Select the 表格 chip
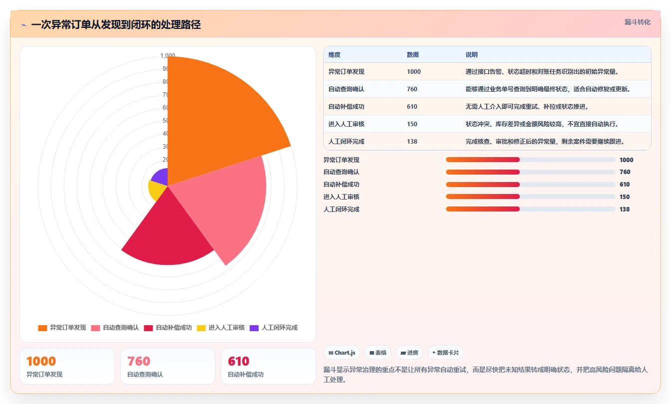 tap(378, 353)
